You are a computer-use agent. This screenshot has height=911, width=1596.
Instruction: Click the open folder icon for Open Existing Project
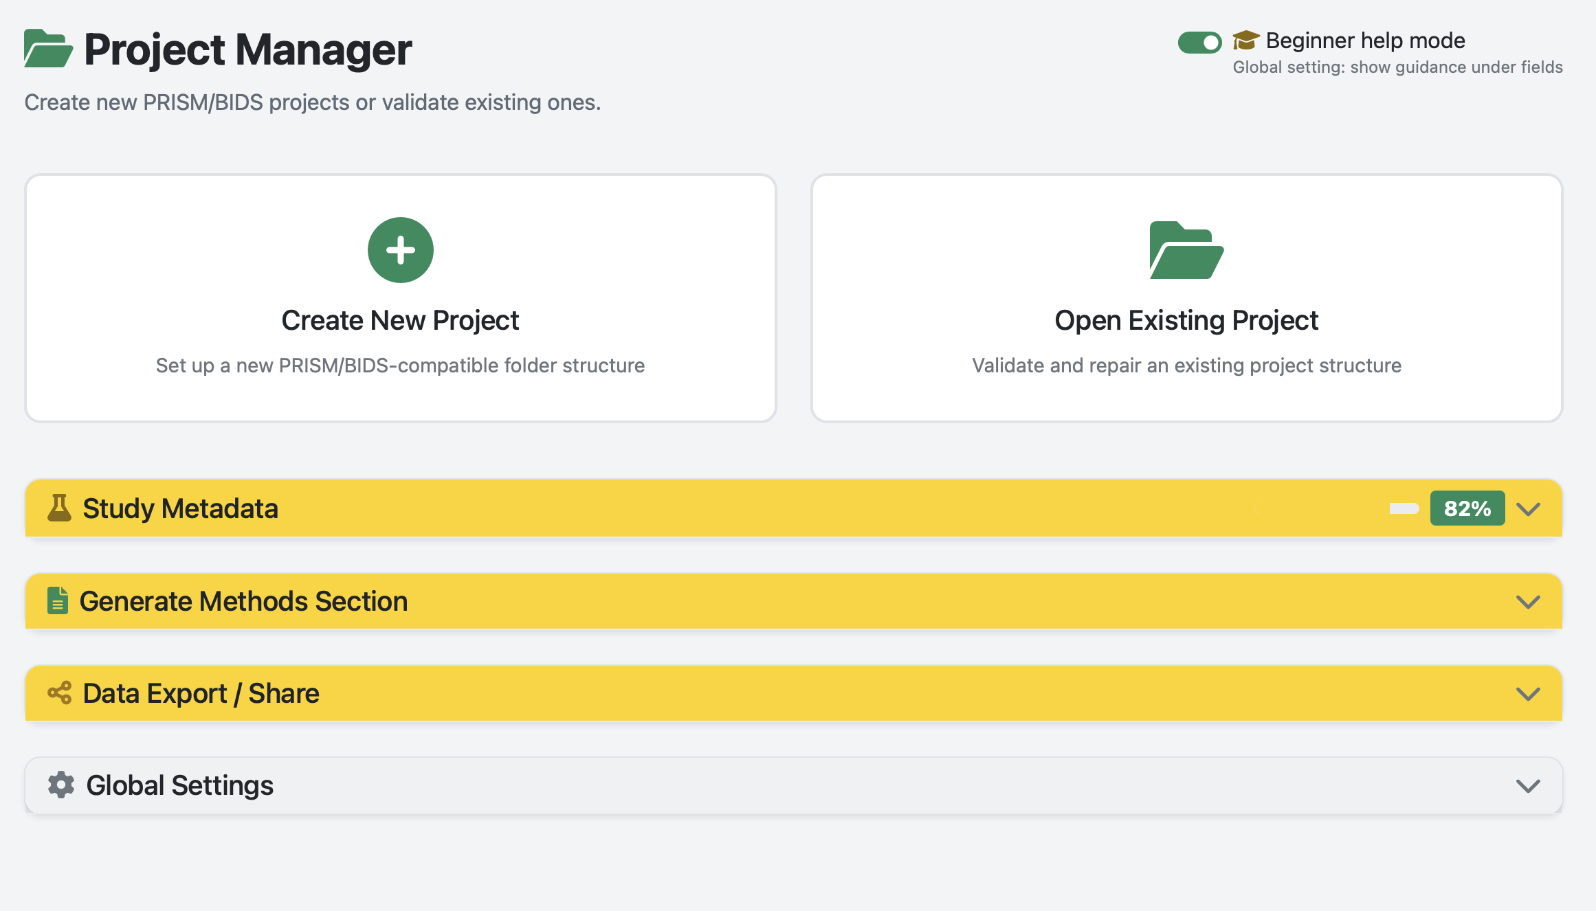1186,250
